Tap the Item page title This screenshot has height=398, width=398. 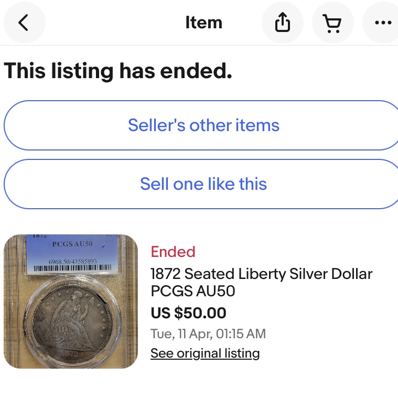tap(204, 23)
